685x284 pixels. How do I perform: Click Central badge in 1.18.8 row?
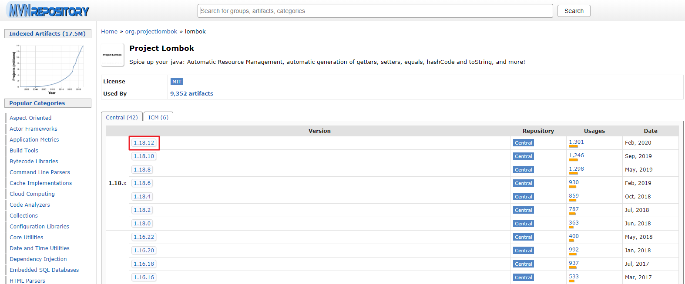[x=524, y=170]
